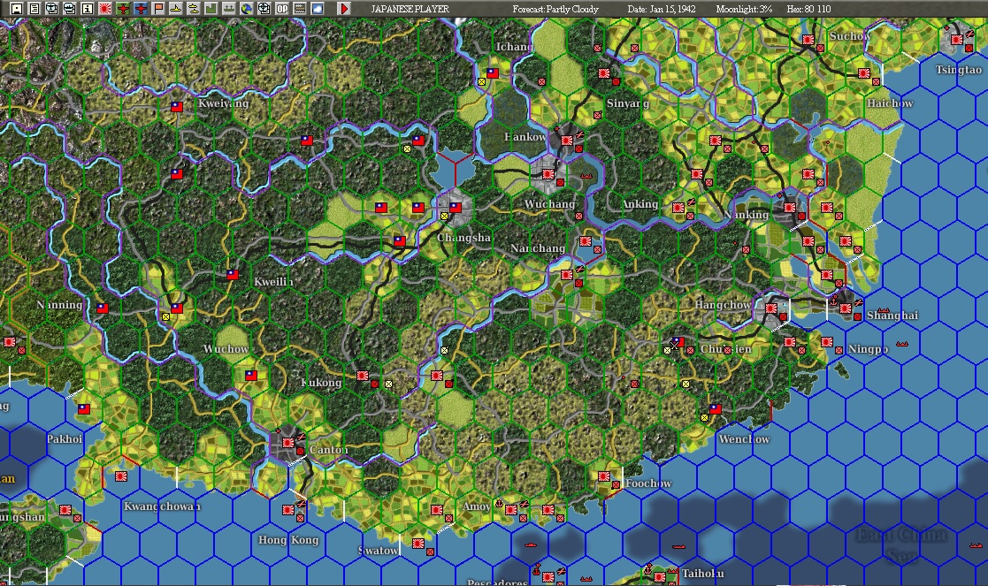
Task: Select the Japanese unit counter at Nanking
Action: tap(790, 208)
